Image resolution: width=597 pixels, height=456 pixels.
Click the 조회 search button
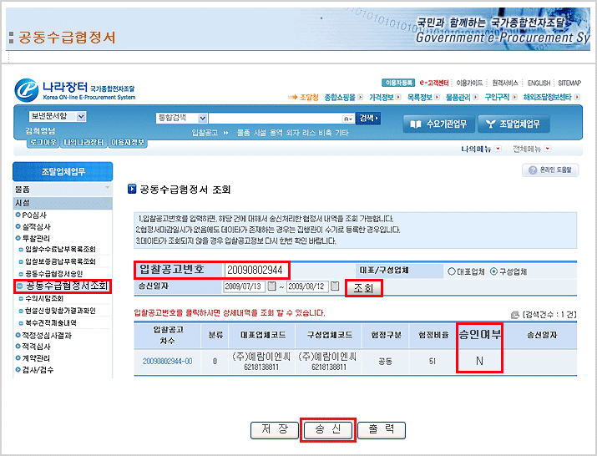tap(363, 287)
